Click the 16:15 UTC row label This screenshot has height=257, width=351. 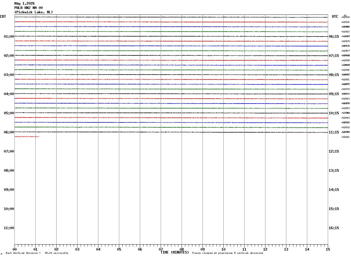(x=334, y=228)
